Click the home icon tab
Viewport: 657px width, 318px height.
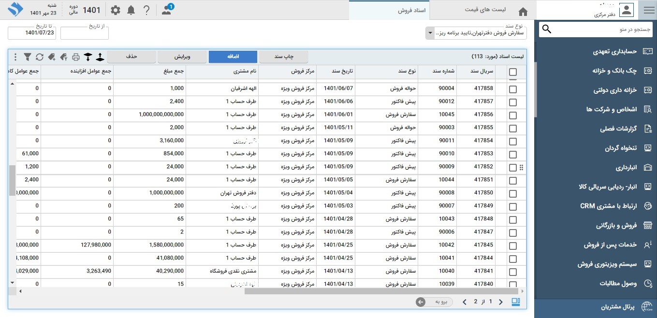coord(523,11)
